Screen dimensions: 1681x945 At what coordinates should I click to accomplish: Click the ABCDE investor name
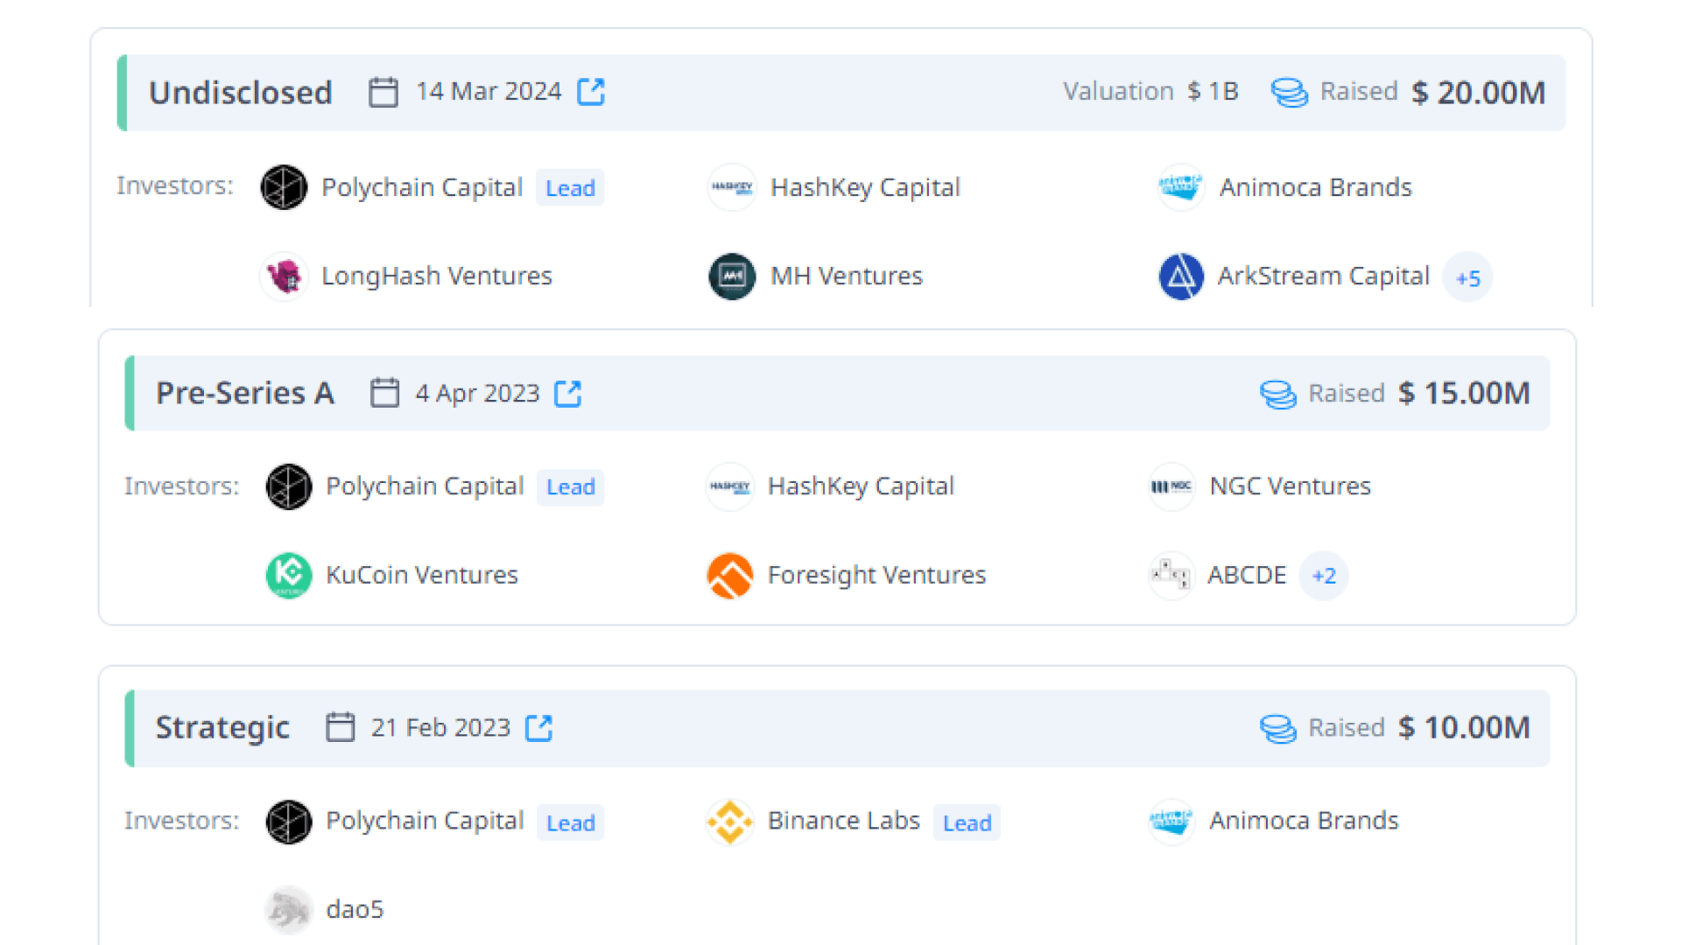[1246, 575]
